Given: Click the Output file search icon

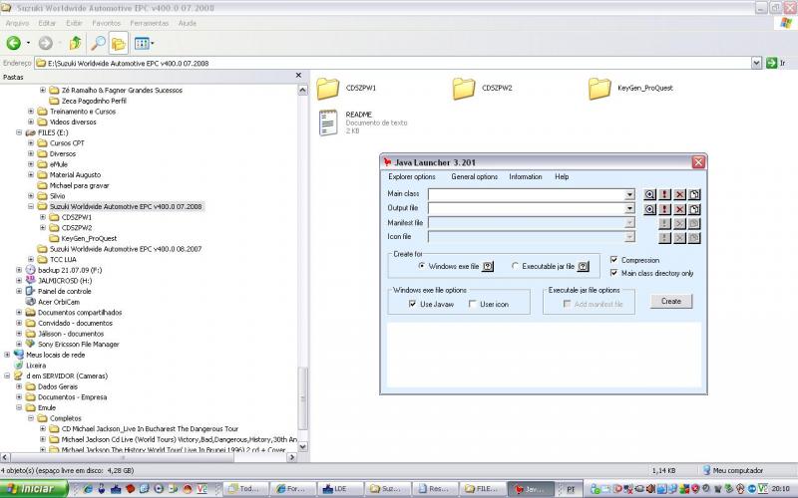Looking at the screenshot, I should tap(649, 209).
